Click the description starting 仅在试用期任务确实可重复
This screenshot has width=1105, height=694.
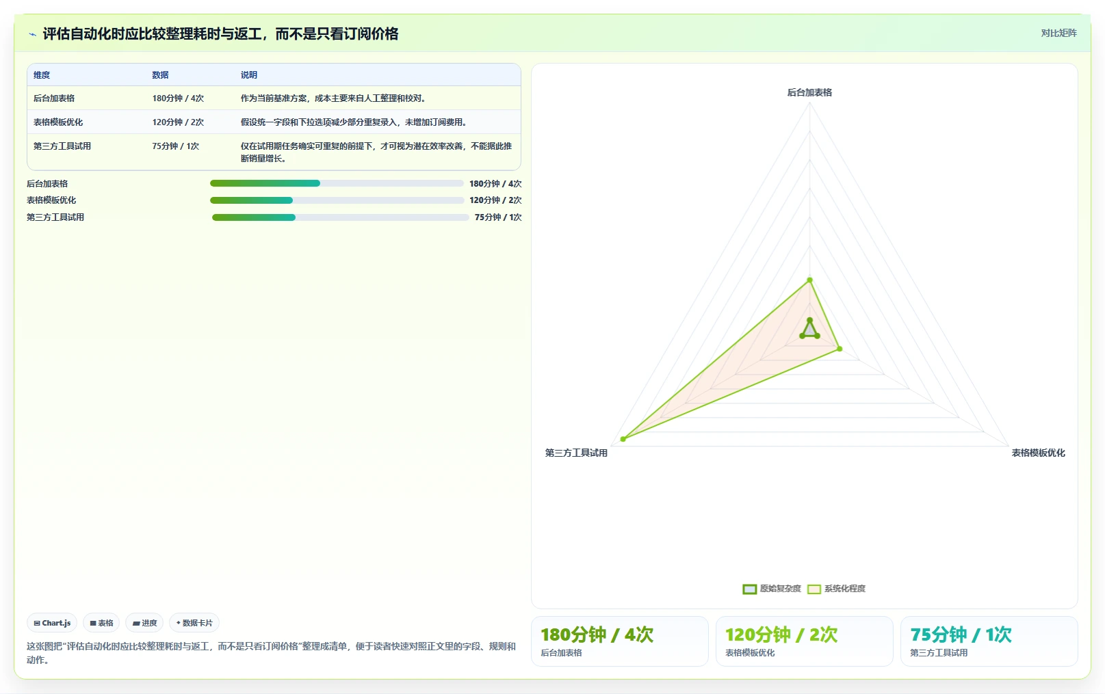pos(376,152)
